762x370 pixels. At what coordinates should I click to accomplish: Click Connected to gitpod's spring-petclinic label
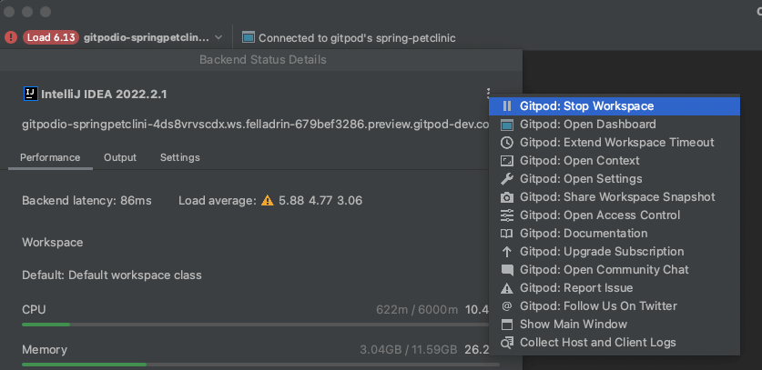pos(357,38)
